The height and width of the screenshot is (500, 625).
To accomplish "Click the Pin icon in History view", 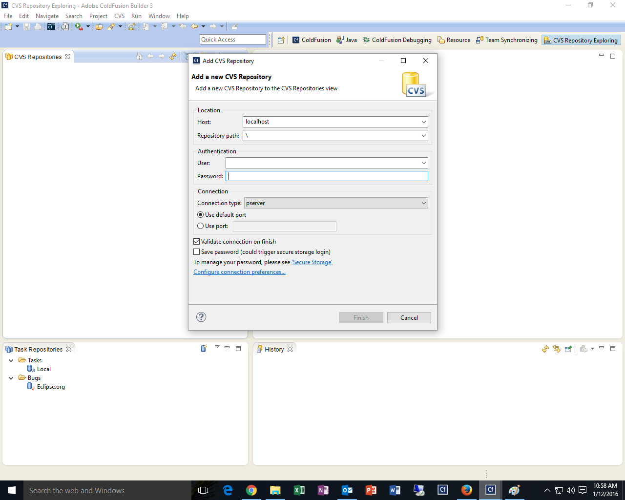I will tap(568, 349).
